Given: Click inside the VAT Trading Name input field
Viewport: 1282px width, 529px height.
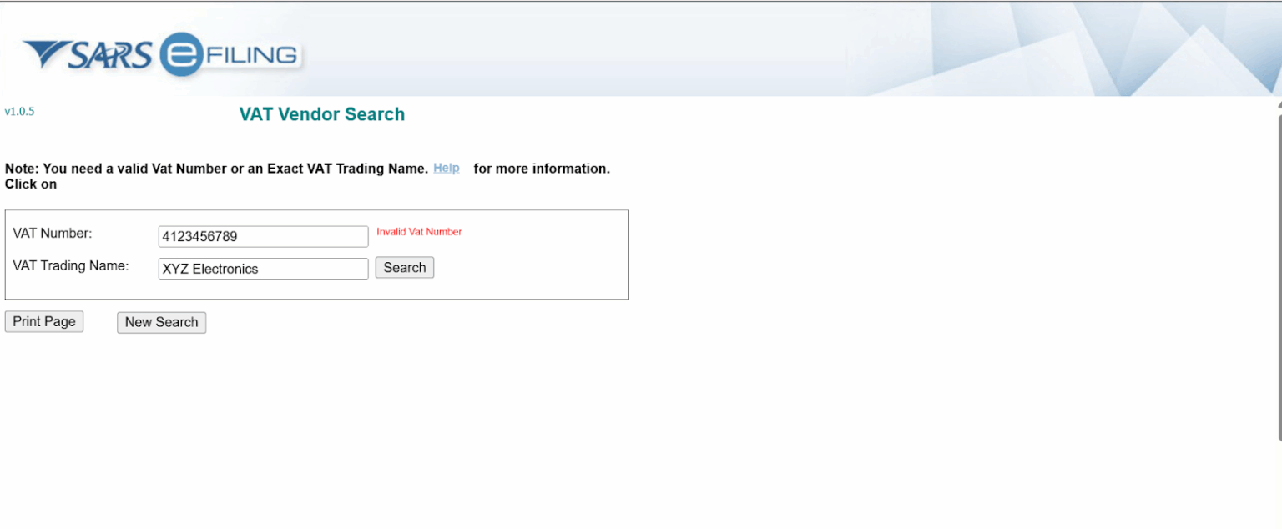Looking at the screenshot, I should tap(263, 268).
